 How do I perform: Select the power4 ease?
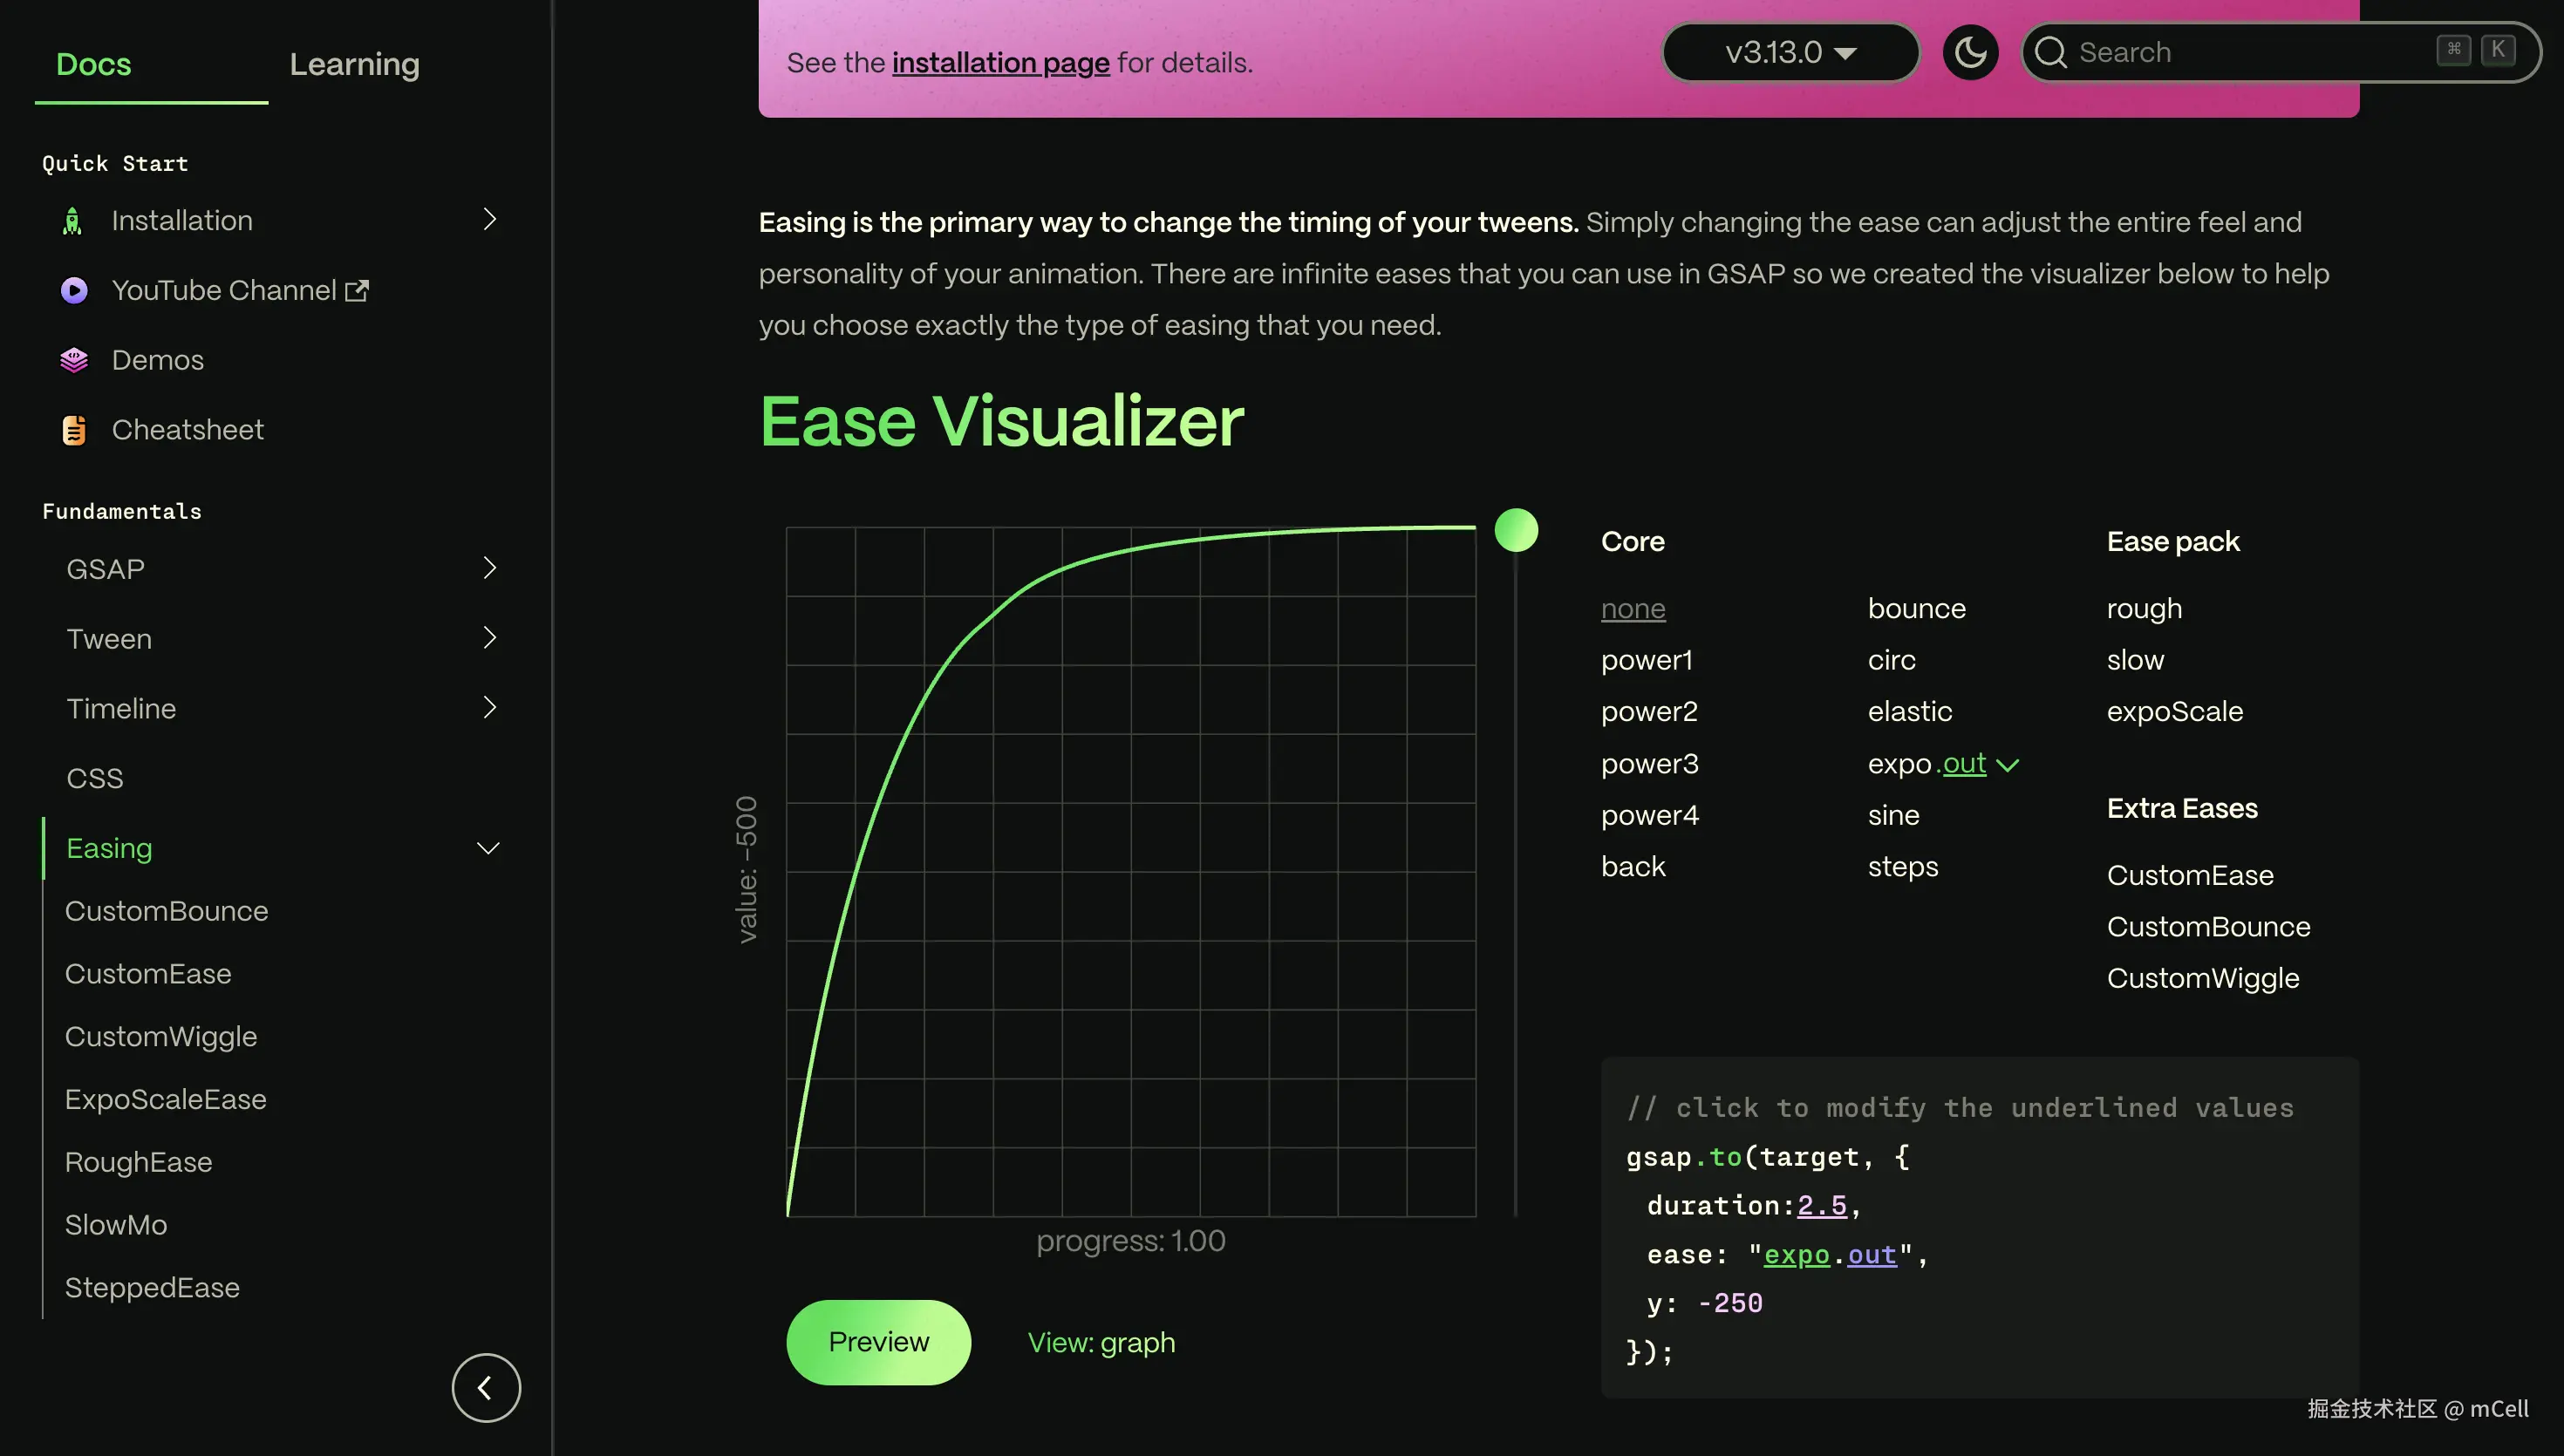tap(1650, 815)
